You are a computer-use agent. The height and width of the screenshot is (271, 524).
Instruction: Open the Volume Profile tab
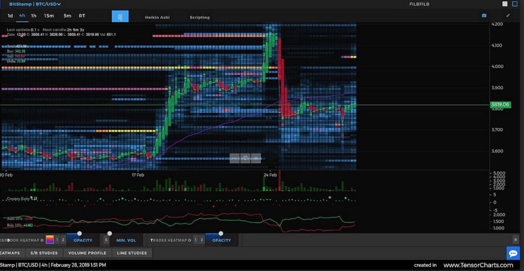tap(87, 253)
